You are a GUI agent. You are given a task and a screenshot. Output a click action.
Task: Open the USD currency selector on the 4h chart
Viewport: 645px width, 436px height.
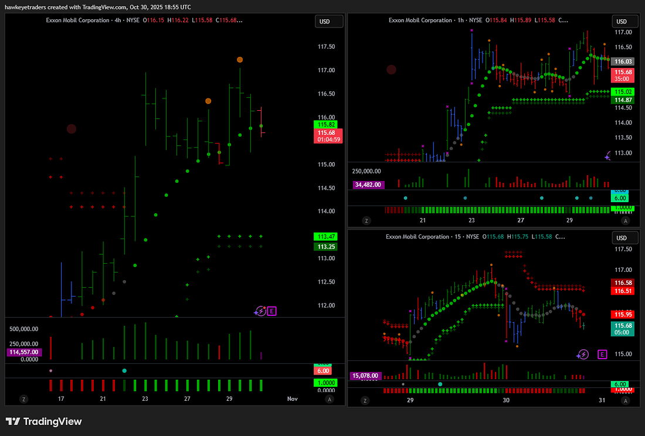pos(329,21)
